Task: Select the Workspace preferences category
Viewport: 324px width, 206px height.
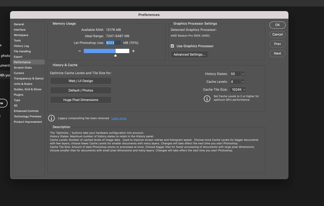Action: click(29, 35)
